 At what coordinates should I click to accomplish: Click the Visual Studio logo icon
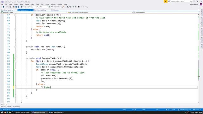(2, 2)
